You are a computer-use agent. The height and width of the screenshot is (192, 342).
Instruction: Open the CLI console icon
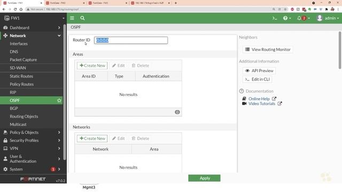[275, 18]
